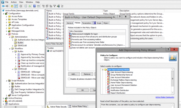Click the Remove button

87,74
